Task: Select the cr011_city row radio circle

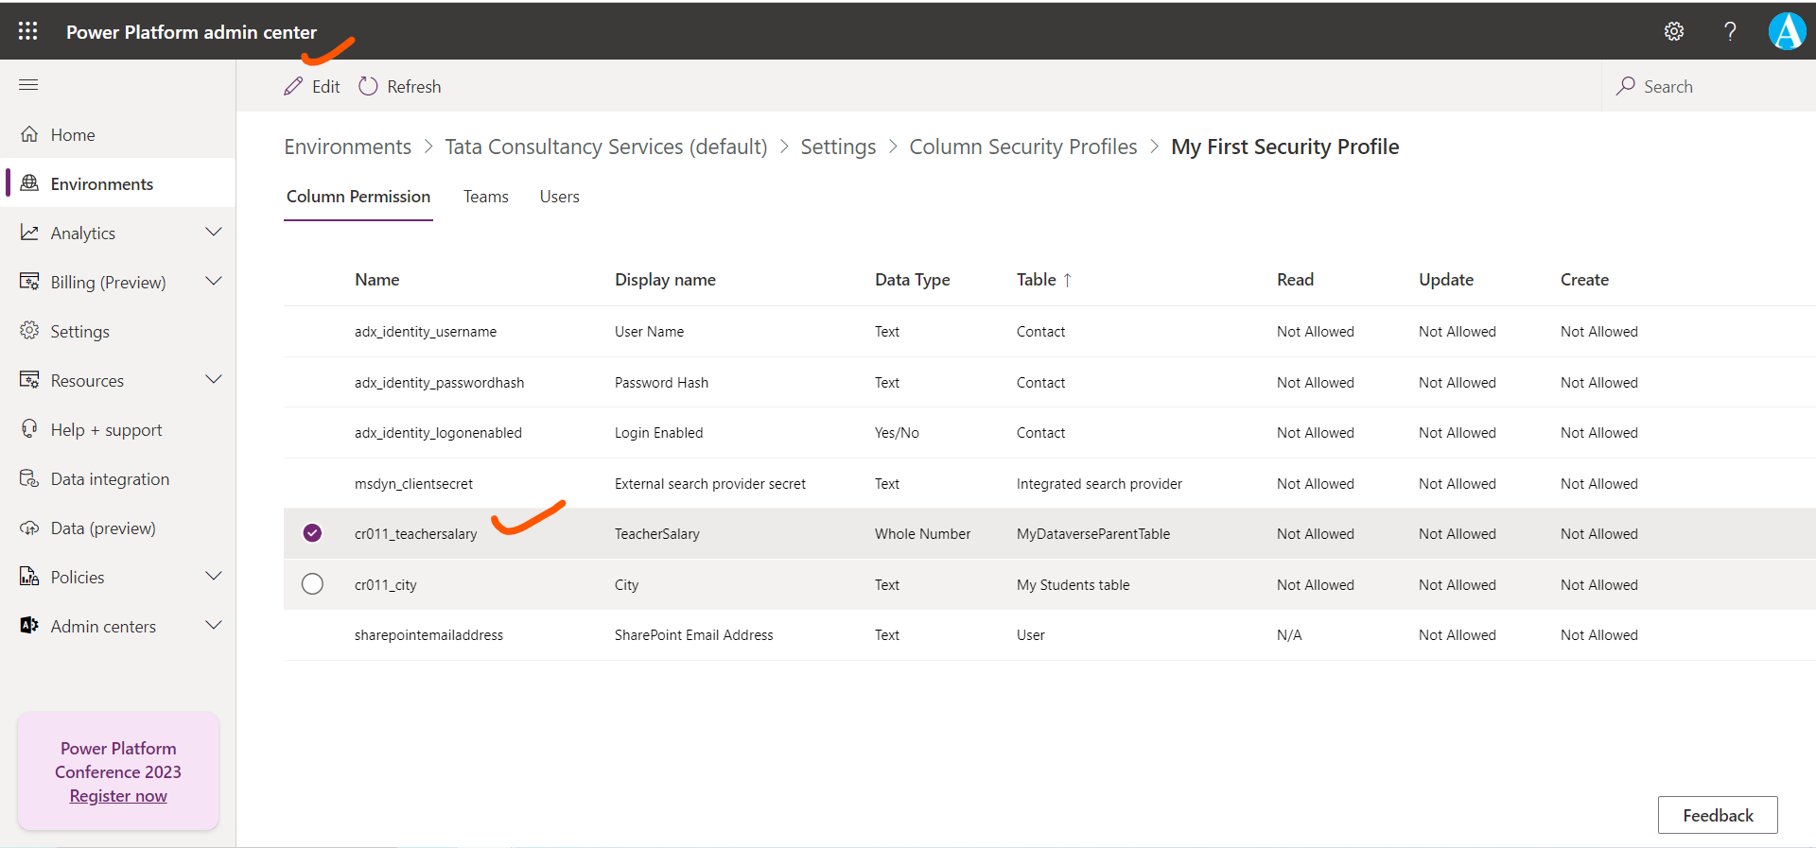Action: click(312, 584)
